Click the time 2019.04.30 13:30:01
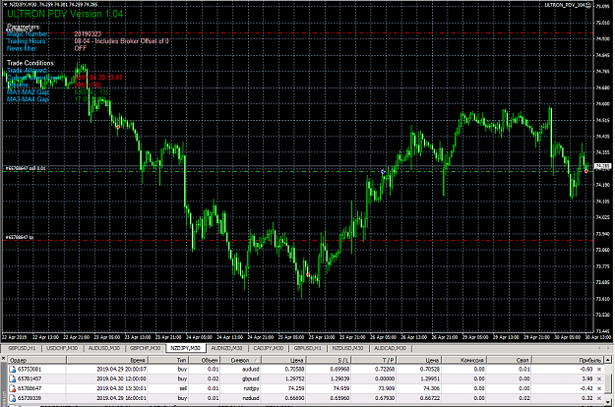 [121, 388]
